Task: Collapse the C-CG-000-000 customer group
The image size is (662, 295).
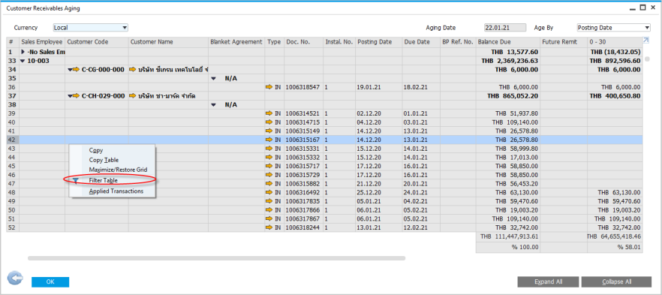Action: click(x=70, y=69)
